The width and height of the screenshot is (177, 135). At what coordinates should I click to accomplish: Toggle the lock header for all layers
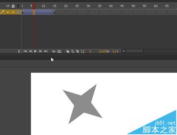(x=13, y=6)
